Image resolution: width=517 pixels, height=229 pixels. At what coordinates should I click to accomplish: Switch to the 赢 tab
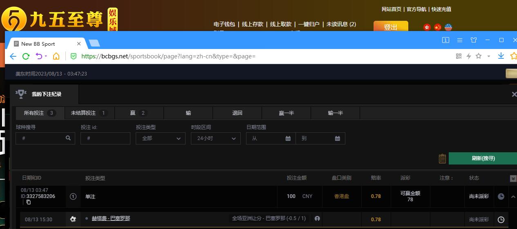coord(139,113)
